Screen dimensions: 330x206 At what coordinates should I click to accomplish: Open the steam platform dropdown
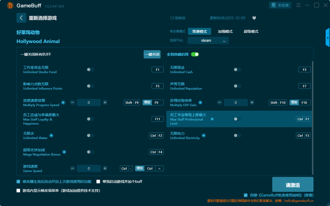point(208,40)
